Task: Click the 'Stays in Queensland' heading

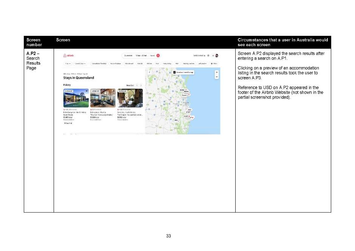Action: (79, 78)
